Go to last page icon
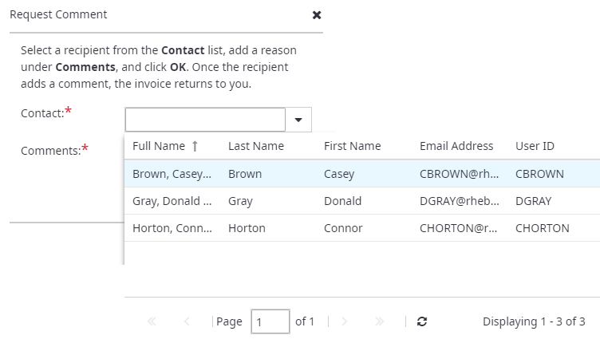 (x=380, y=321)
